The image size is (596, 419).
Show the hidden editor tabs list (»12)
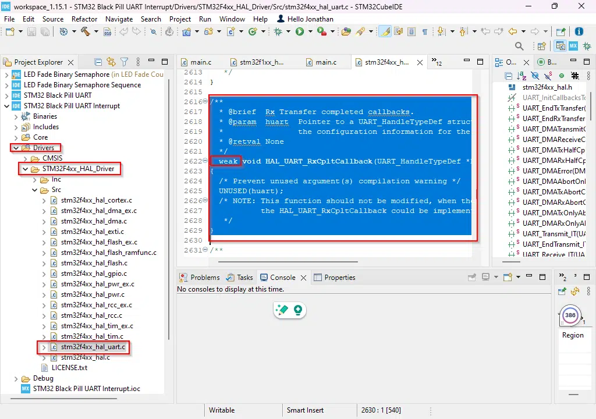(437, 62)
